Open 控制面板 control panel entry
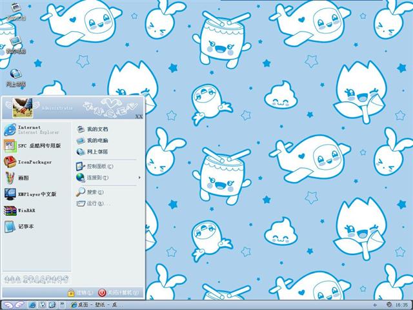 [96, 167]
